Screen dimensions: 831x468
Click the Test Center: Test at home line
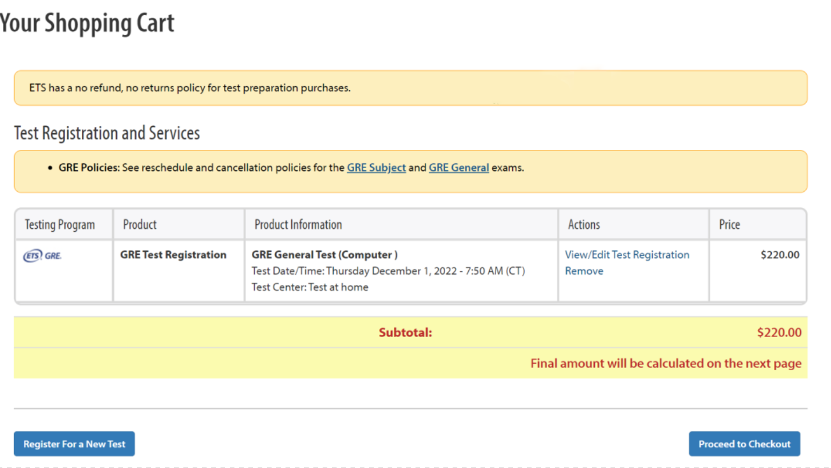click(310, 287)
